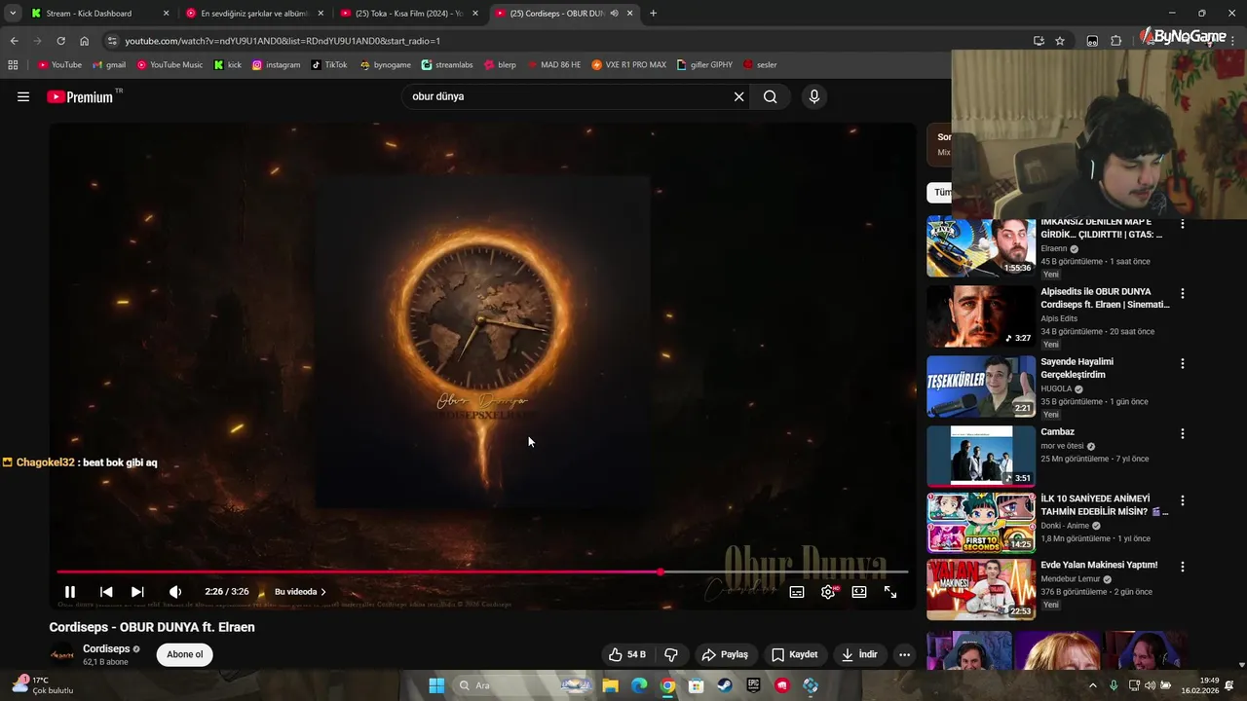Open 'Alpisedits ile OBUR DUNYA' video title

1105,298
